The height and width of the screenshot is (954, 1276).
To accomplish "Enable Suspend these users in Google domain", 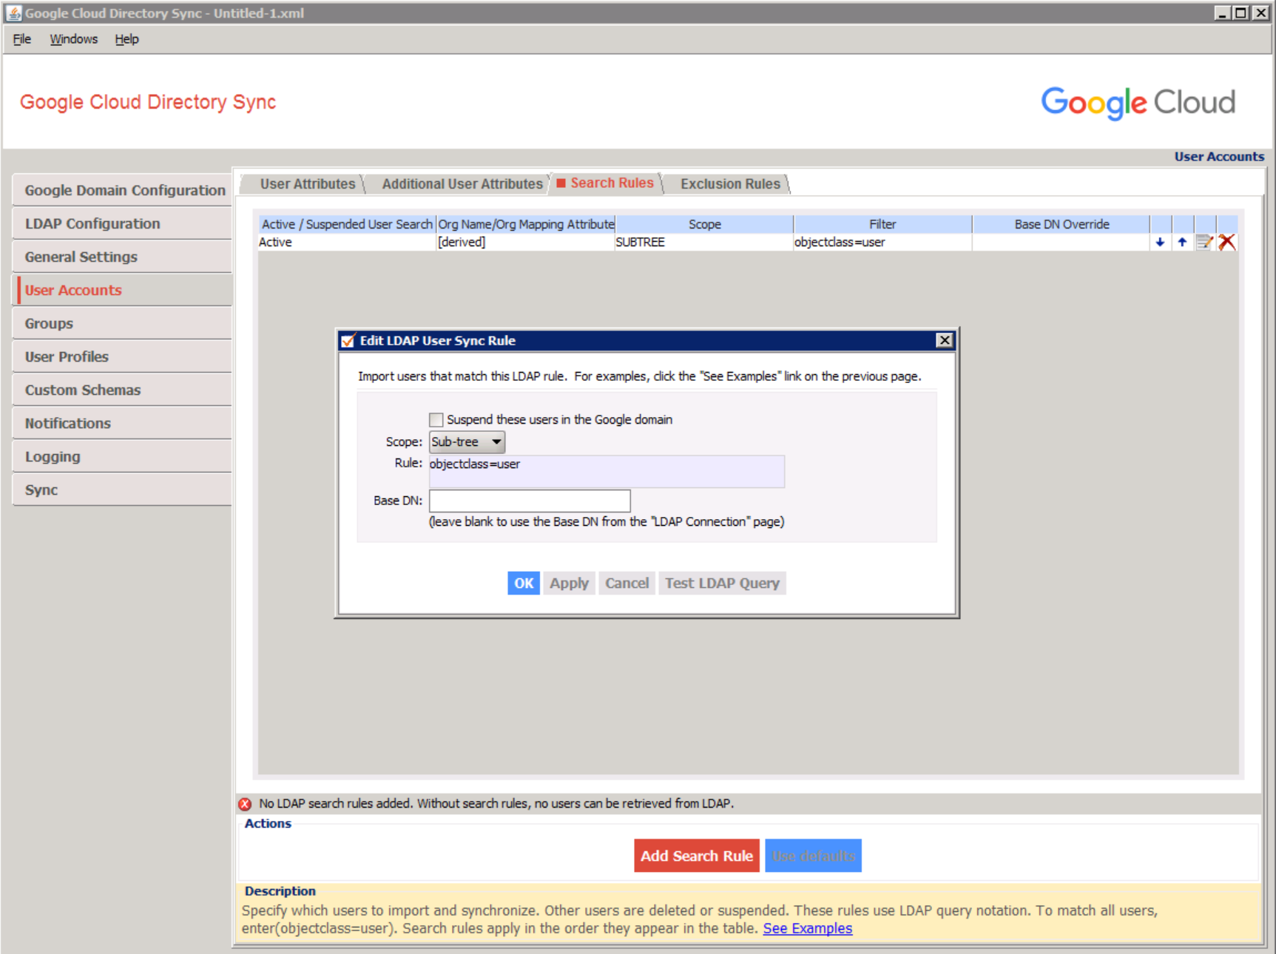I will tap(436, 420).
